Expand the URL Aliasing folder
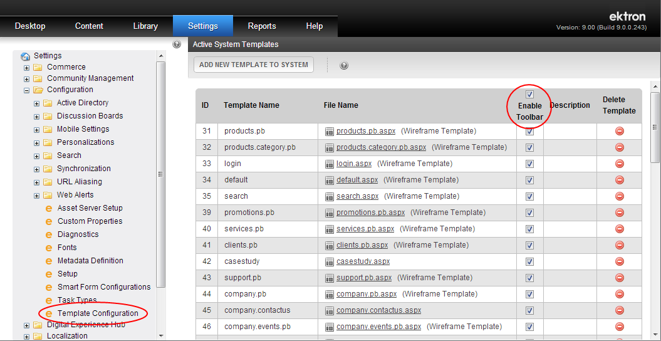The width and height of the screenshot is (661, 341). [x=37, y=182]
